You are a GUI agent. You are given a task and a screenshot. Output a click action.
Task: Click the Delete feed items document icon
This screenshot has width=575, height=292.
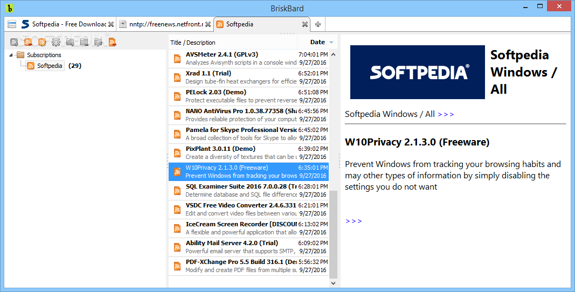[x=112, y=42]
